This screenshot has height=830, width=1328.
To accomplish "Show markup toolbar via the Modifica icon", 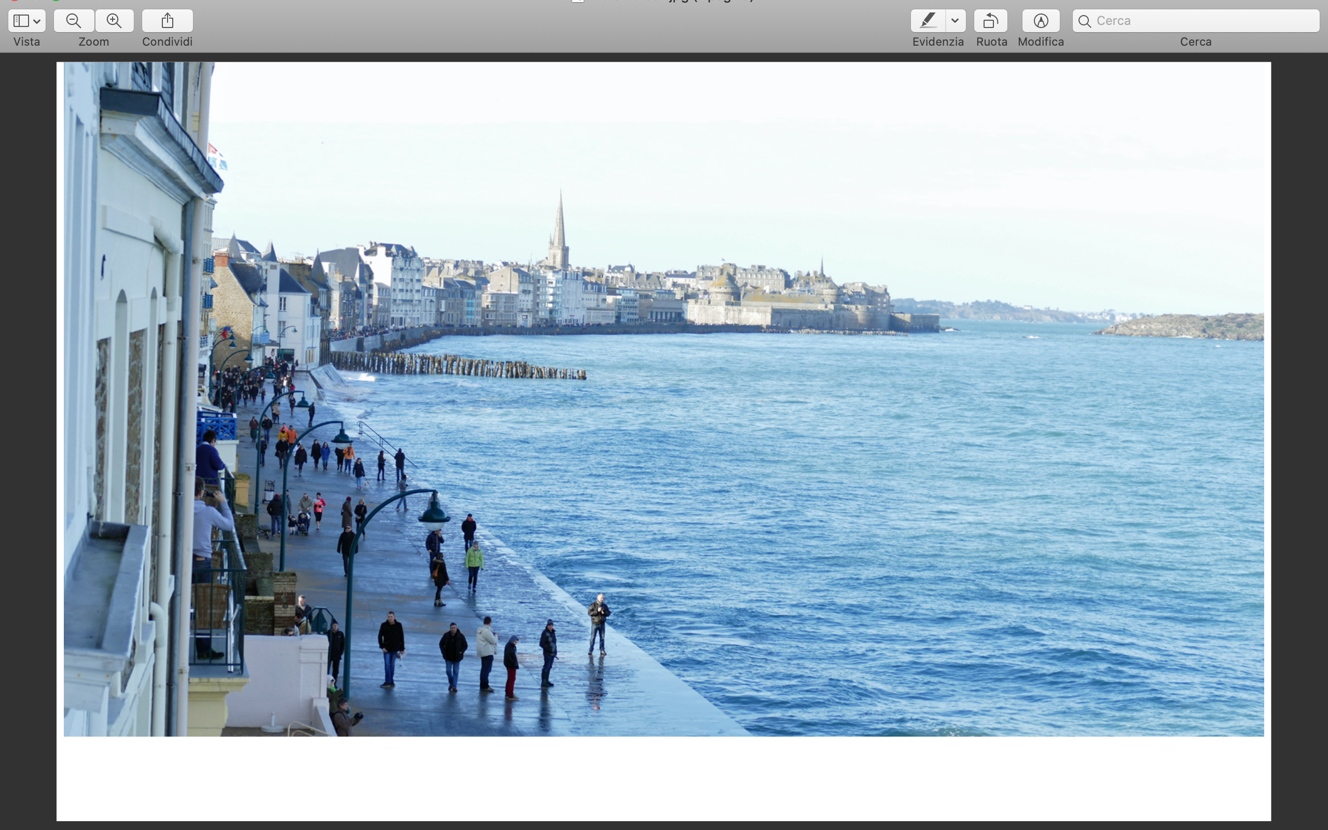I will pyautogui.click(x=1041, y=21).
